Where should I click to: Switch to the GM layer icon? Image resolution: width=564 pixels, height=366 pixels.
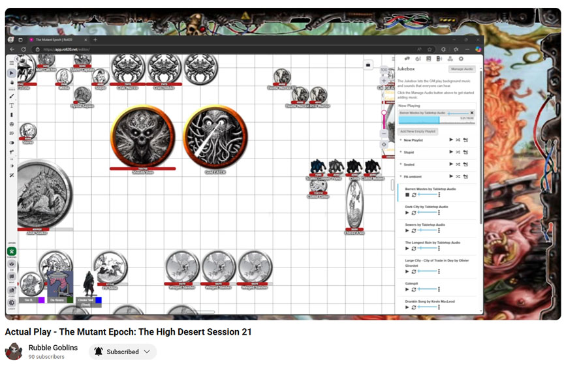click(x=12, y=264)
